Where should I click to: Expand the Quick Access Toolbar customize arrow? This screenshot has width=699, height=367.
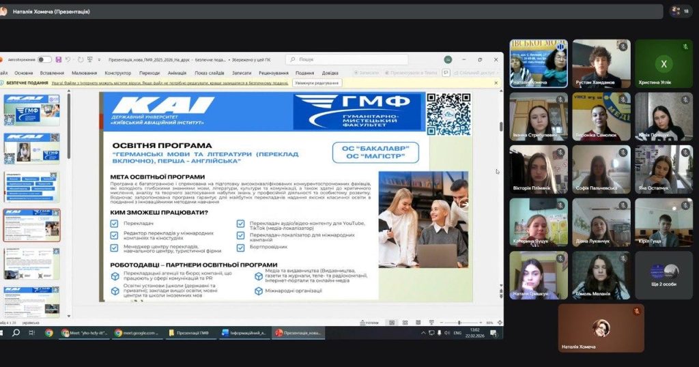(100, 60)
